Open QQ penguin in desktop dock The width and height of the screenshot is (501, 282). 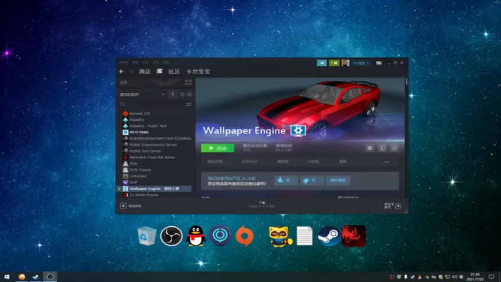(195, 236)
